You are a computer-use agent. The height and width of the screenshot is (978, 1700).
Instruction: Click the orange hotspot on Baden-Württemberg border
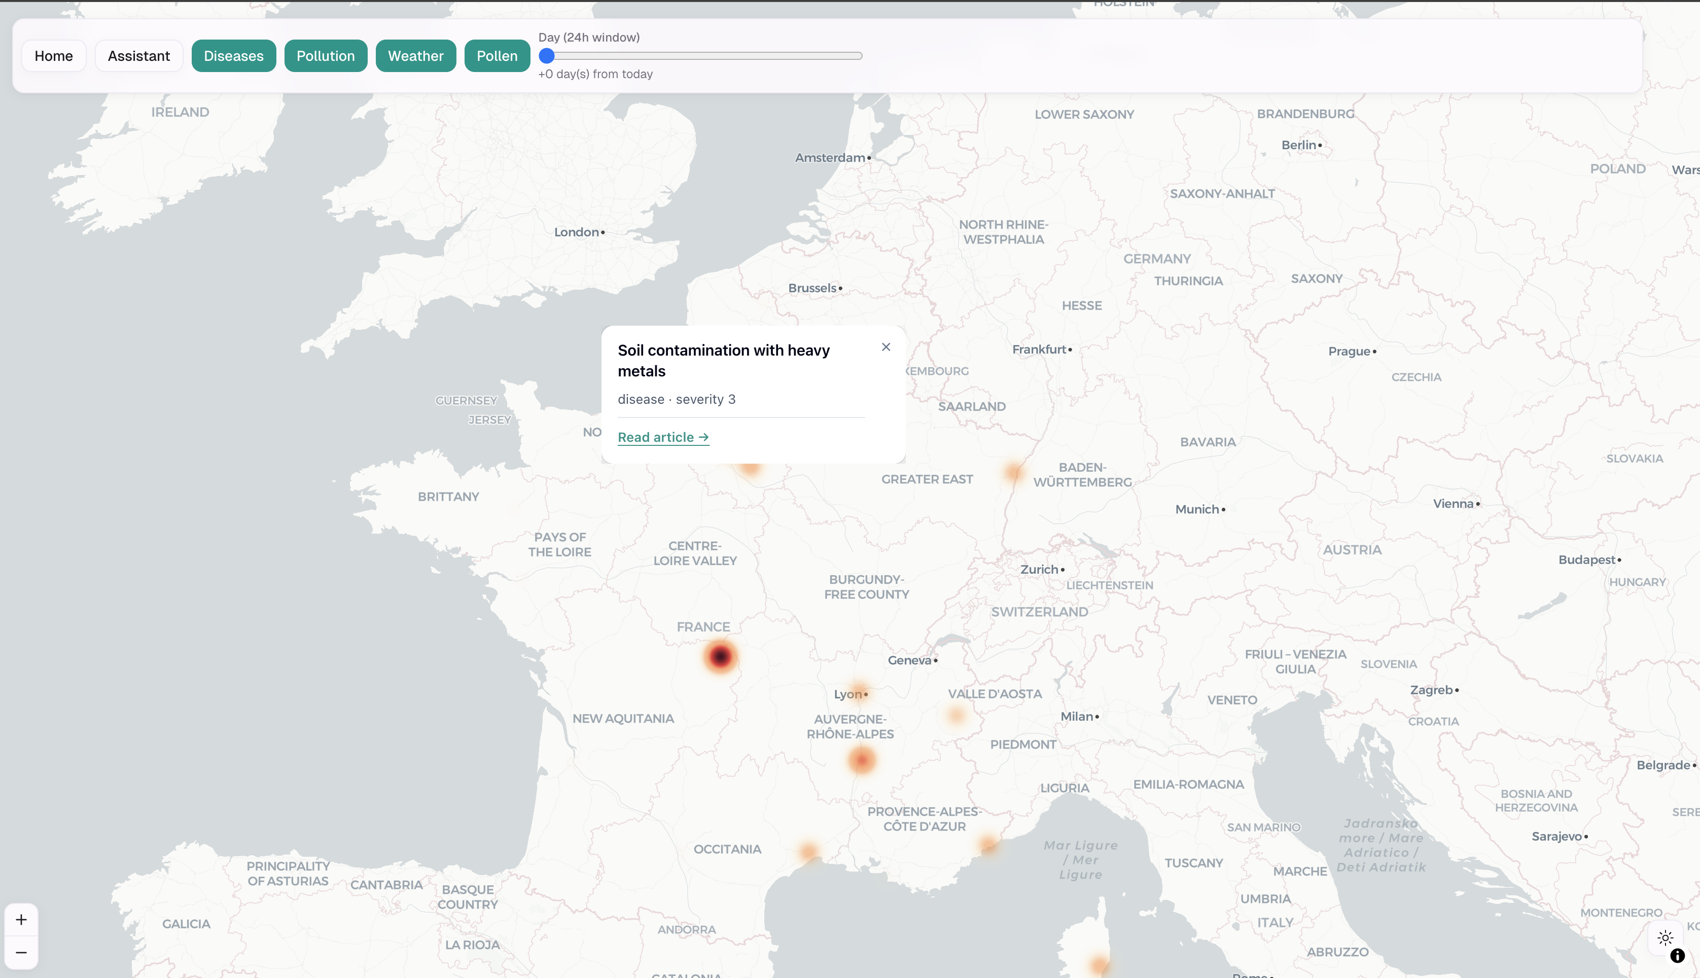pyautogui.click(x=1014, y=472)
